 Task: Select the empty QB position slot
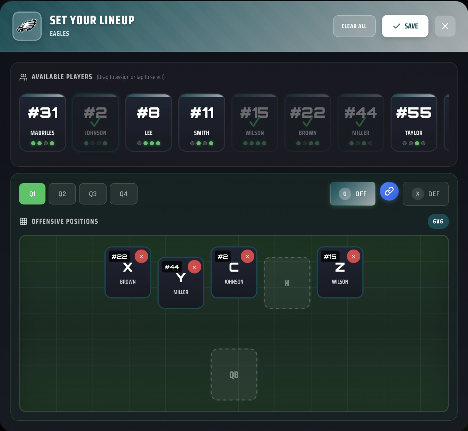coord(234,375)
